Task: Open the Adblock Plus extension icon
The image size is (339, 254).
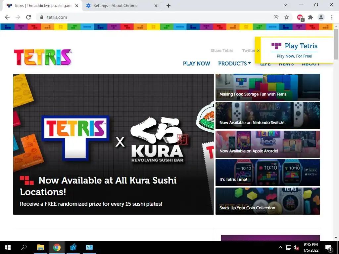Action: (x=300, y=18)
